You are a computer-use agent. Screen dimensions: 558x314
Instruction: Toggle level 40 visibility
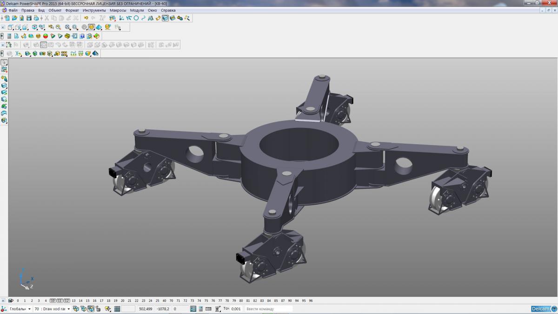(x=164, y=301)
